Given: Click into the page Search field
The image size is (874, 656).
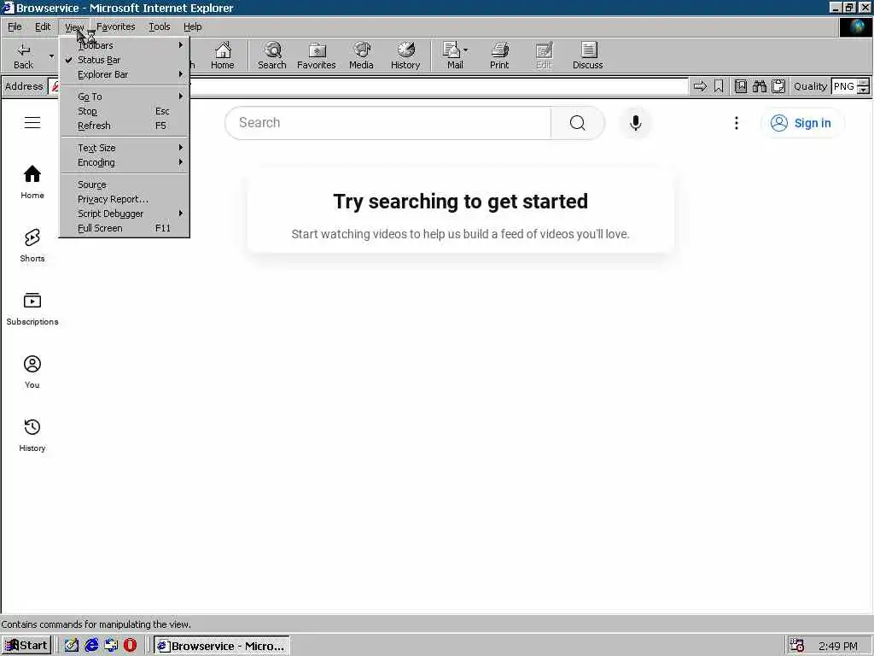Looking at the screenshot, I should click(388, 123).
